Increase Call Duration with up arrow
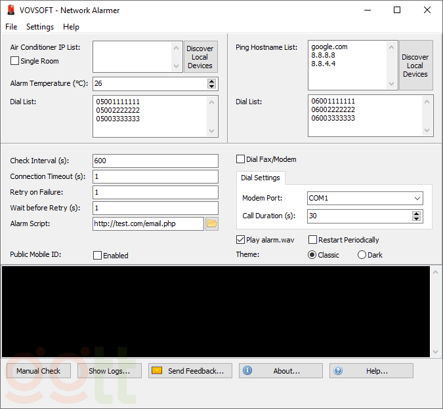Viewport: 443px width, 409px height. click(x=416, y=214)
